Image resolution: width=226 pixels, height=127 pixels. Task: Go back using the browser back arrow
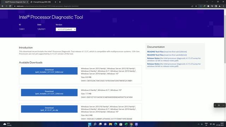tap(2, 6)
